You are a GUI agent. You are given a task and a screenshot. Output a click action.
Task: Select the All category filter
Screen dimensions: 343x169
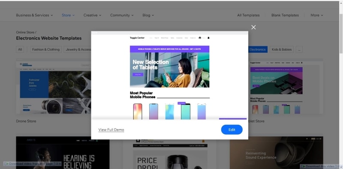[20, 49]
